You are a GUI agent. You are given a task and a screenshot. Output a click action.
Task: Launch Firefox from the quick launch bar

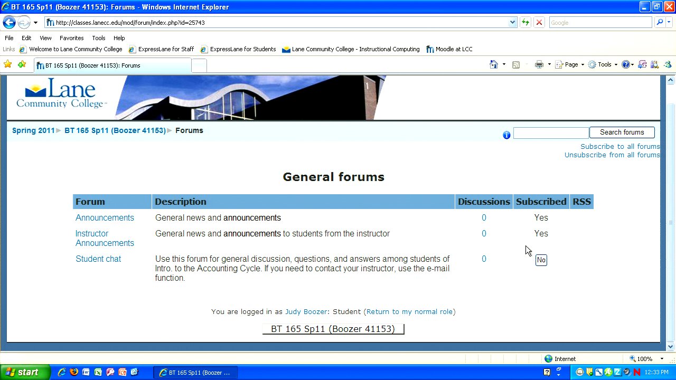(x=74, y=372)
